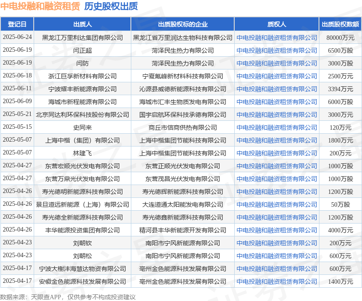The image size is (362, 301).
Task: Click pledgor name 史同来
Action: point(83,127)
